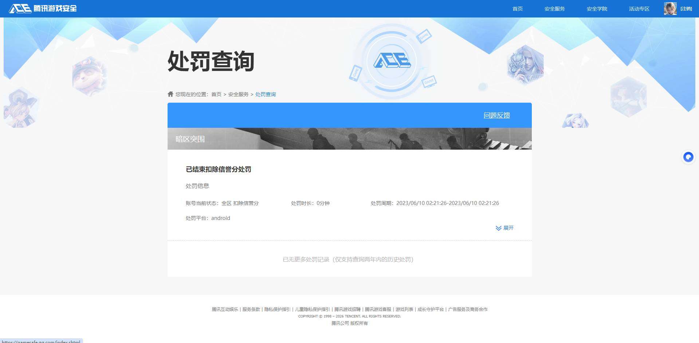The width and height of the screenshot is (699, 343).
Task: Open footer link 游戏列表
Action: point(404,310)
